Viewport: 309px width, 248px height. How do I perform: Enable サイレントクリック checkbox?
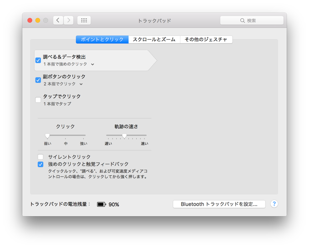tap(40, 157)
